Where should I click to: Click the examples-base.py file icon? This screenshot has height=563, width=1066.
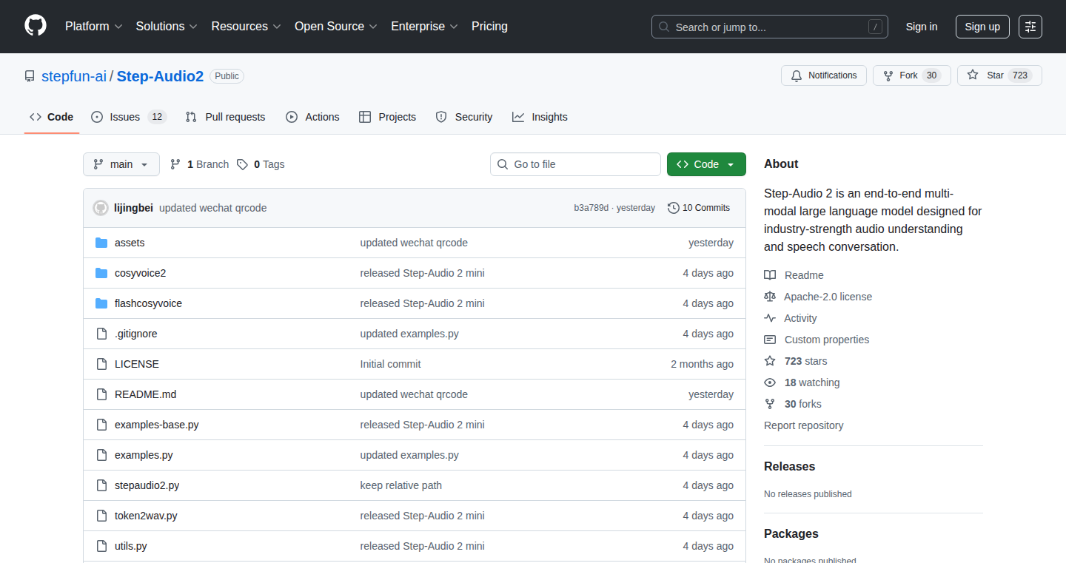click(101, 425)
